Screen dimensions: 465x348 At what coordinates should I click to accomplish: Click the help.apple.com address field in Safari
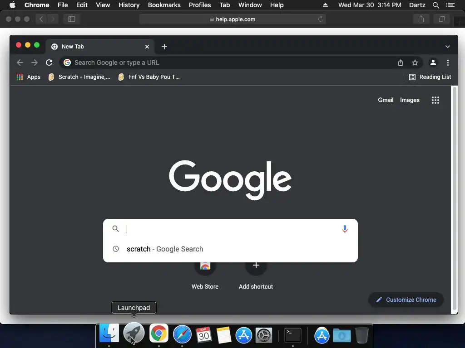pos(232,19)
